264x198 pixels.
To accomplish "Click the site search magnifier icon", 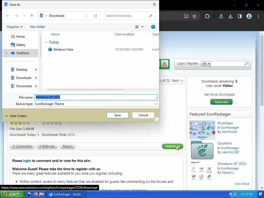I will point(246,63).
